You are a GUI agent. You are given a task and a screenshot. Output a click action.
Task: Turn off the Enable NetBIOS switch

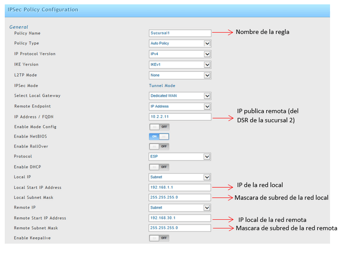click(159, 137)
